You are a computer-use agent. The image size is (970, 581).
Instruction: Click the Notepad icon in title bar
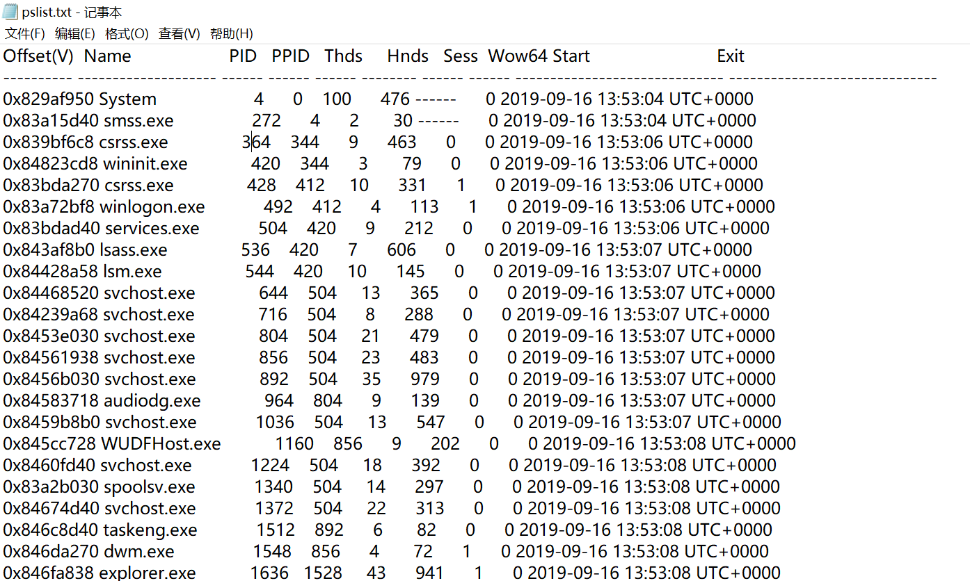[x=11, y=12]
